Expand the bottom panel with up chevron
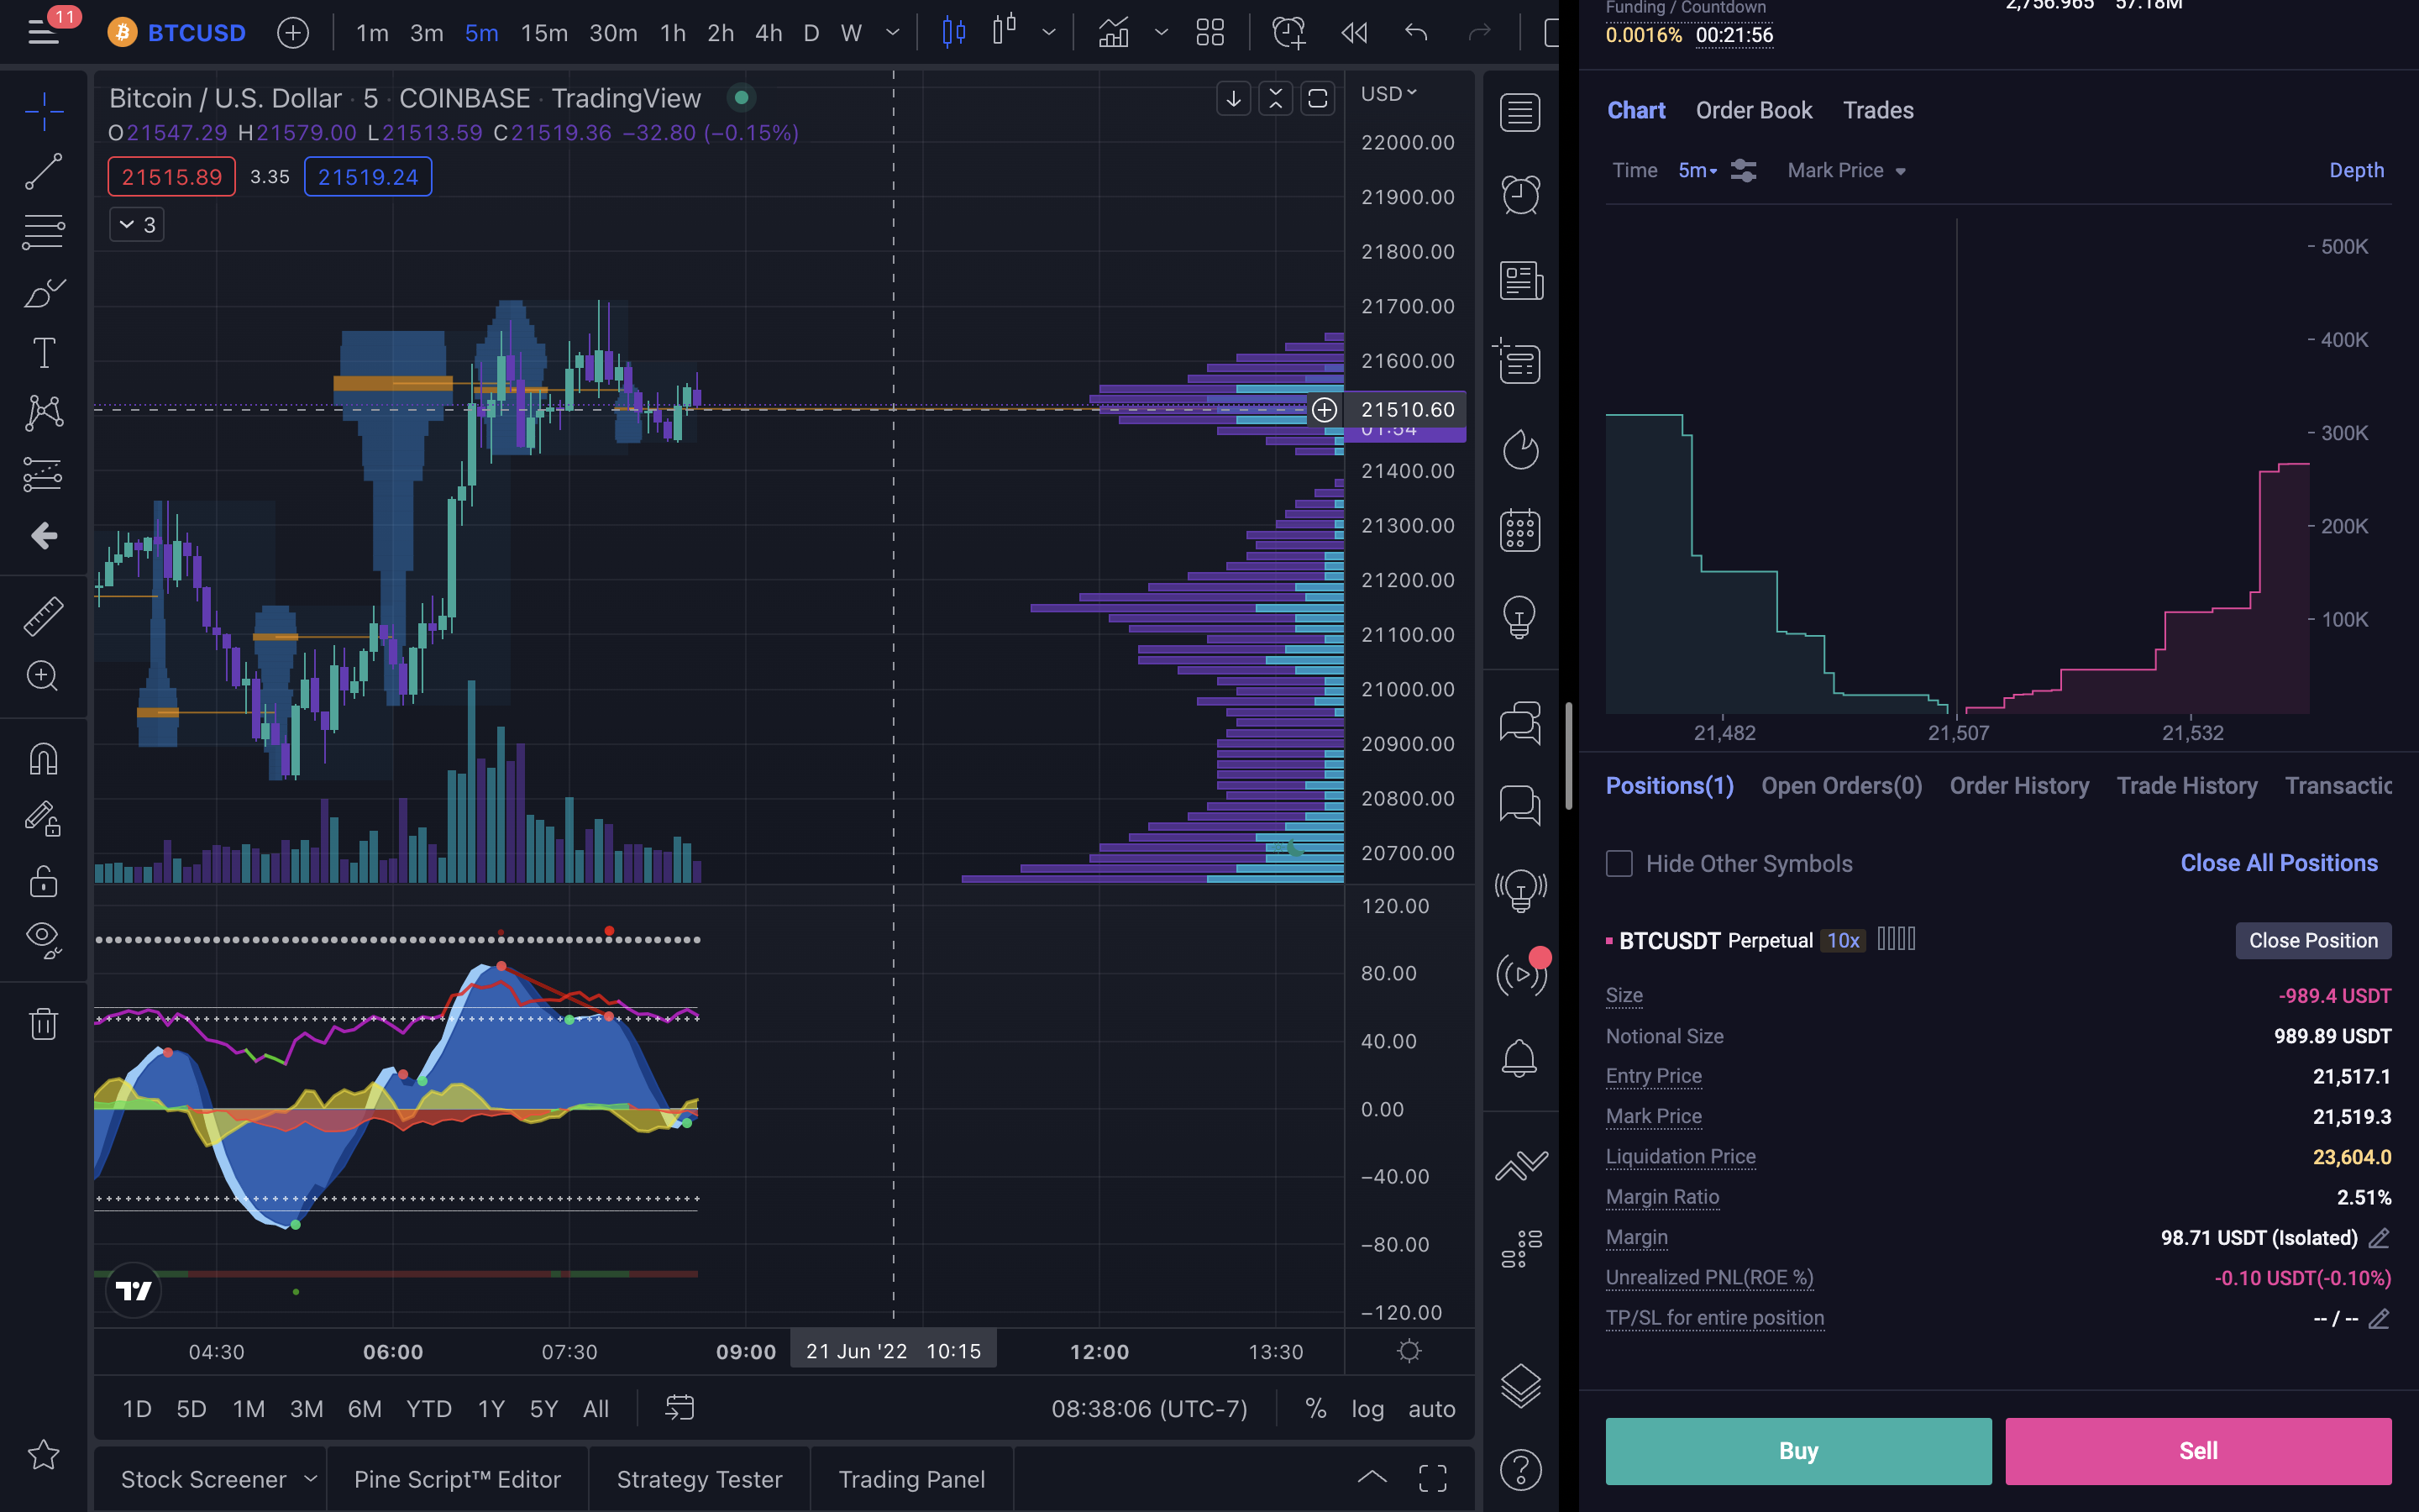Viewport: 2419px width, 1512px height. click(1372, 1478)
